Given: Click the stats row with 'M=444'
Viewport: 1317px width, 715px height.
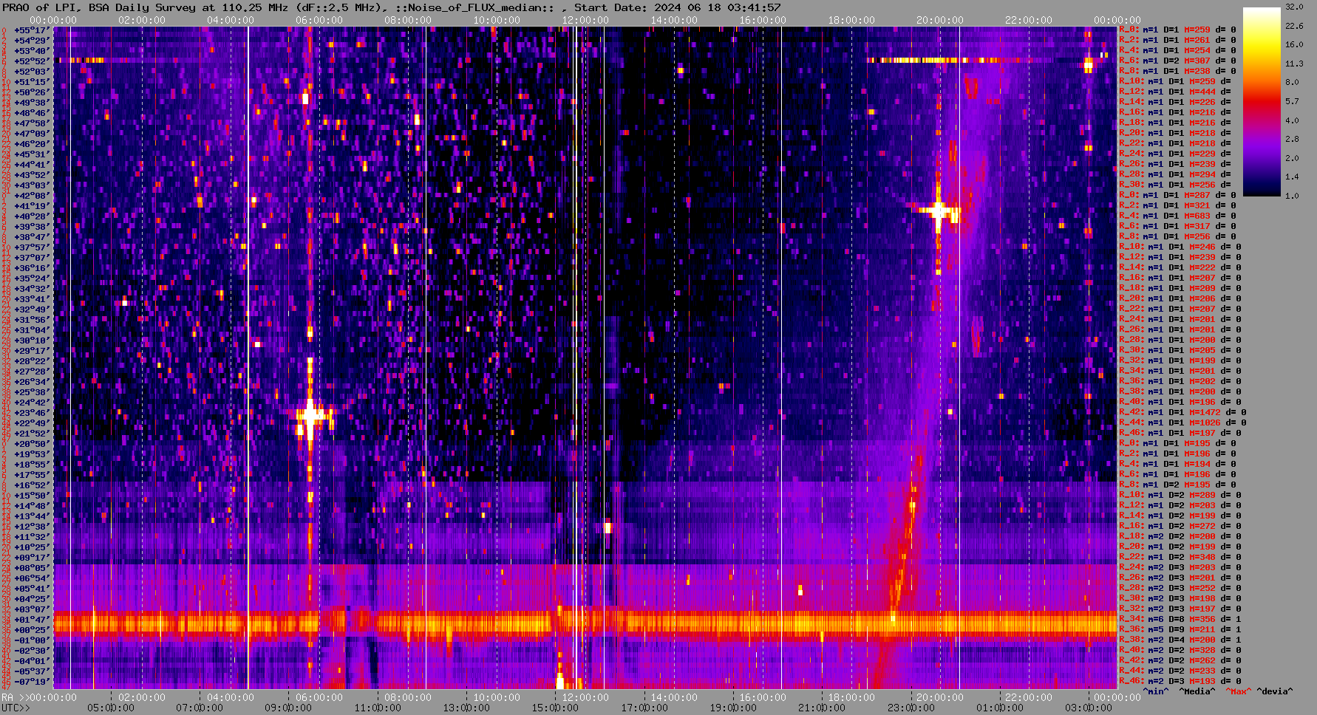Looking at the screenshot, I should pos(1175,92).
